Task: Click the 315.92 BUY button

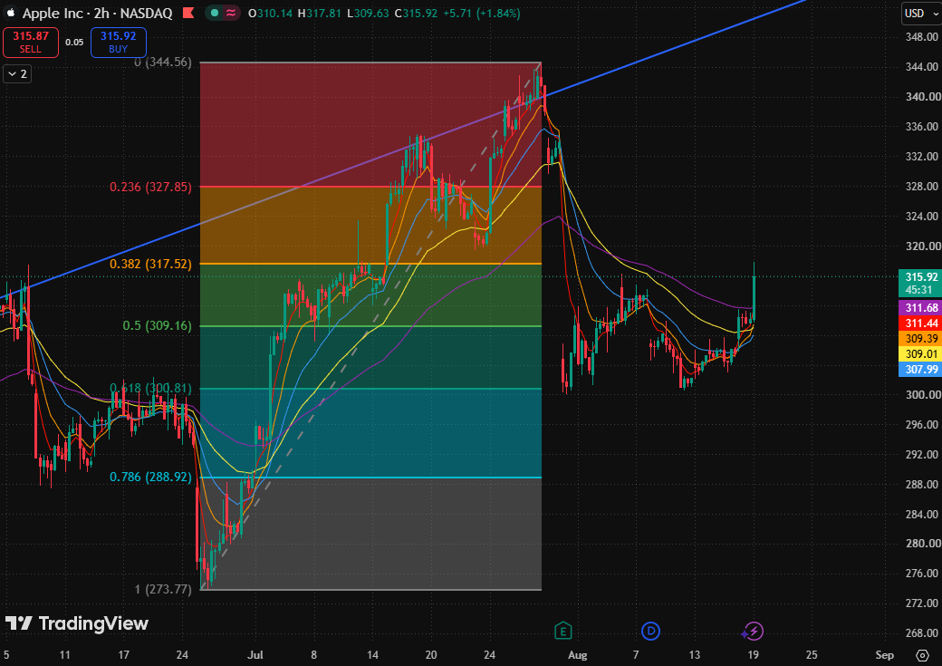Action: [x=119, y=43]
